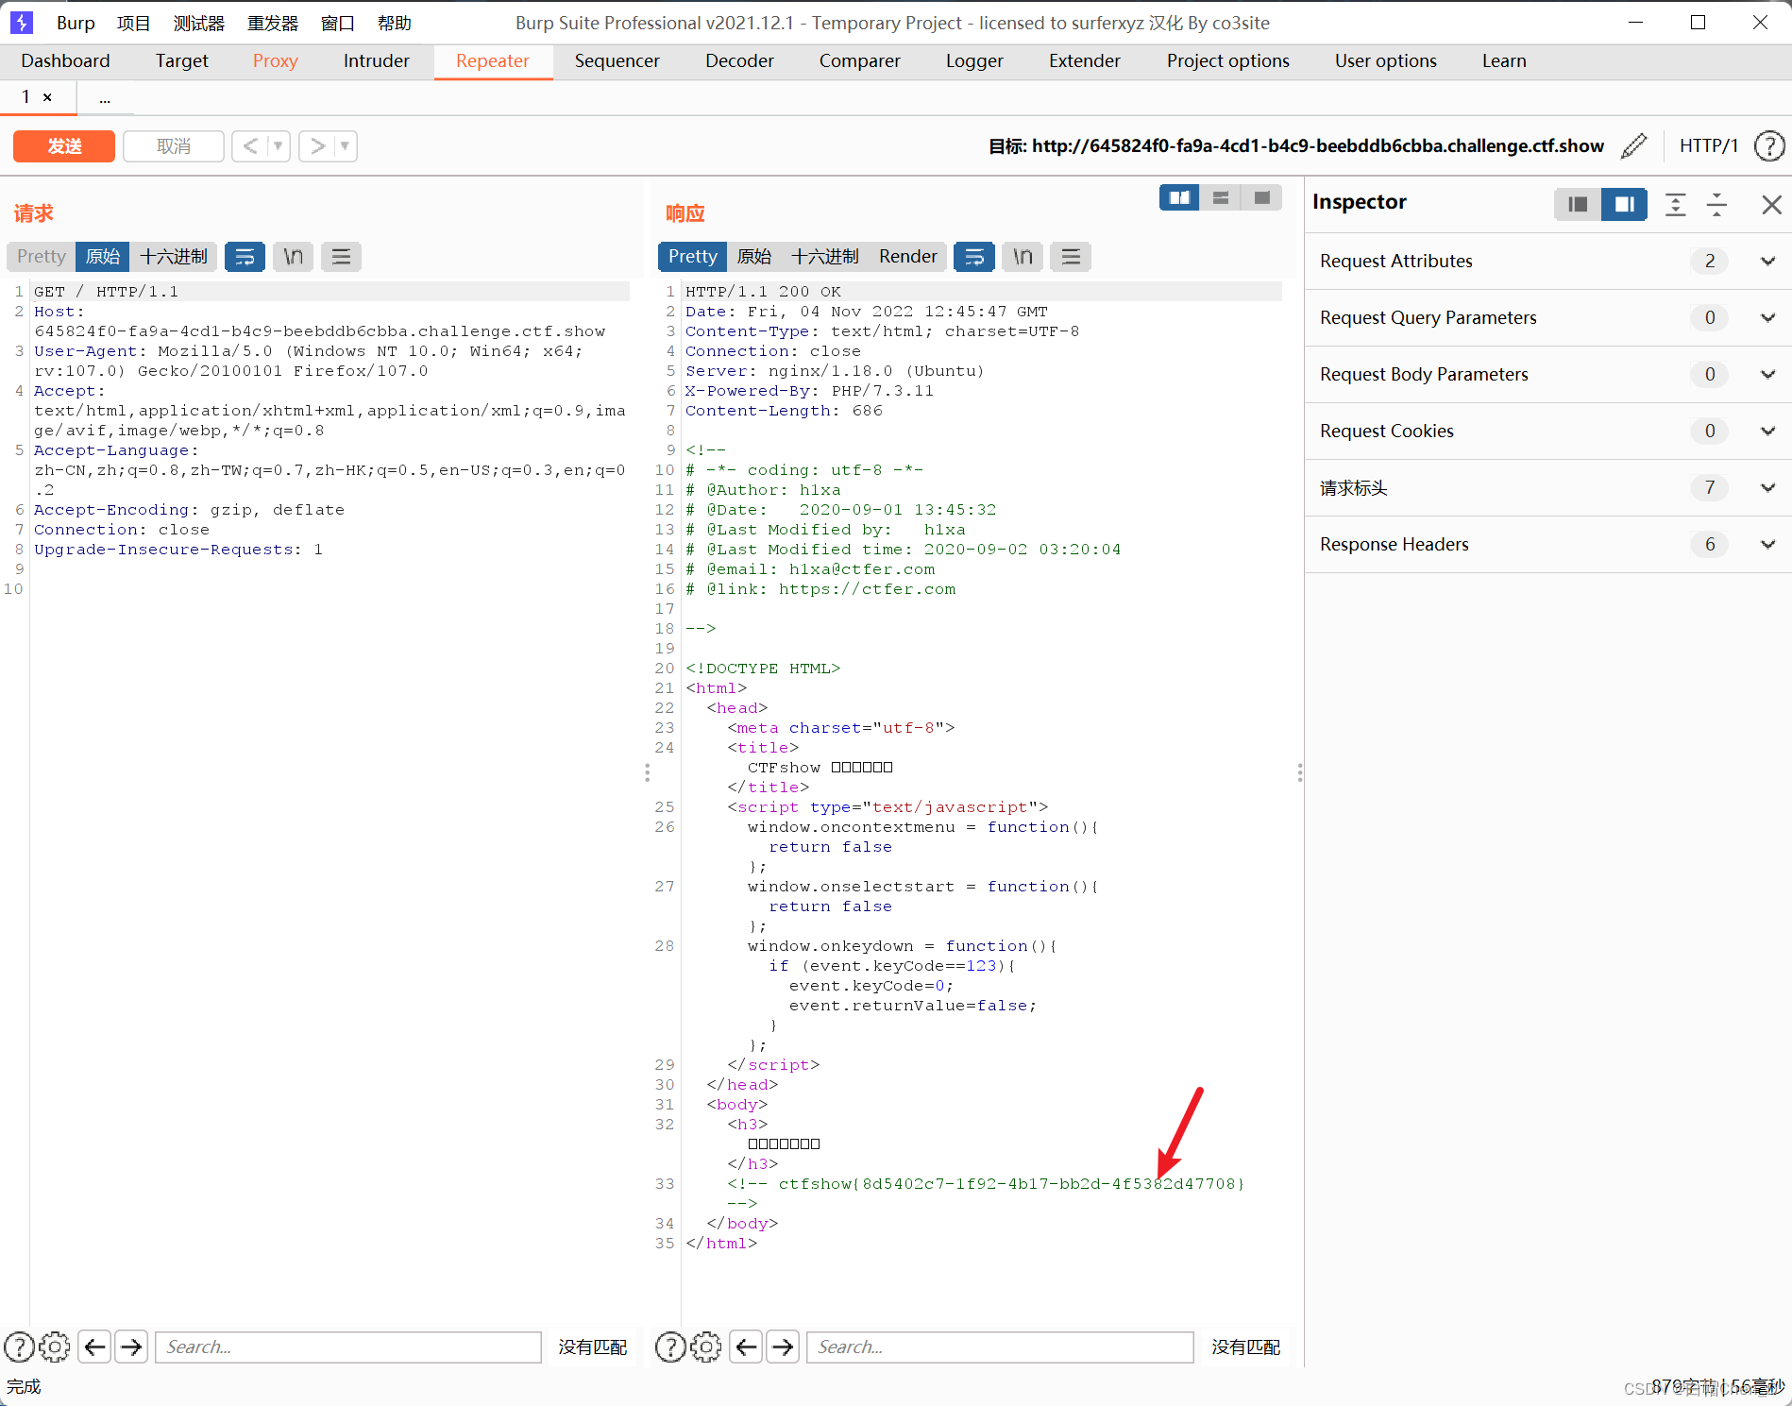Add new Repeater tab with ...
1792x1406 pixels.
tap(105, 97)
